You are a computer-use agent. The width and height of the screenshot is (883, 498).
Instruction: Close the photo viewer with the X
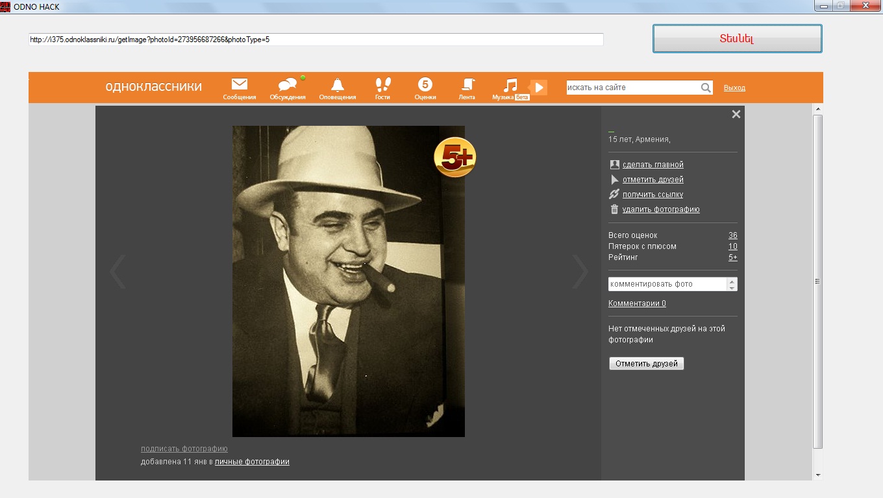[x=736, y=114]
